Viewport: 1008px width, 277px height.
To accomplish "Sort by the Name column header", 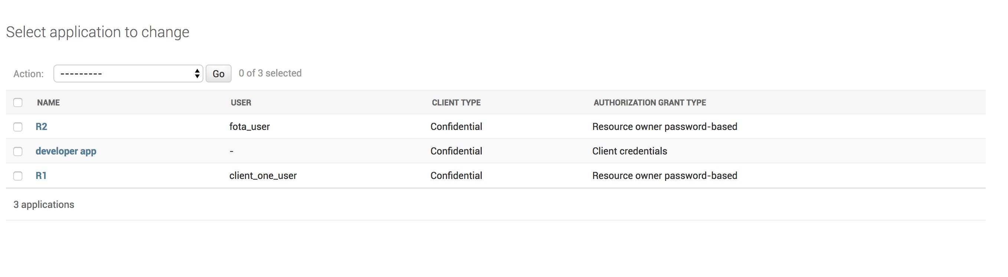I will pos(49,102).
